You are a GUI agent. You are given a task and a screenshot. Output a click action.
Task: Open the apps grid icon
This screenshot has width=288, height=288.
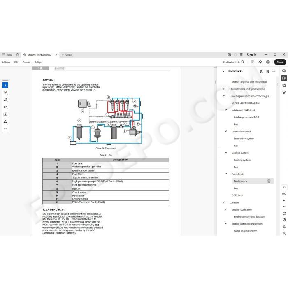[241, 55]
